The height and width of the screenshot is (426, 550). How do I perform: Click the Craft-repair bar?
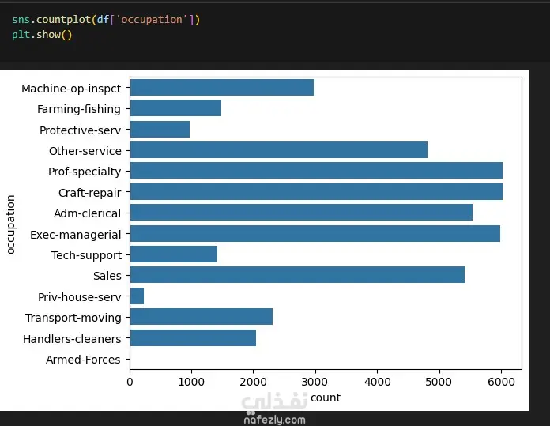pyautogui.click(x=316, y=192)
